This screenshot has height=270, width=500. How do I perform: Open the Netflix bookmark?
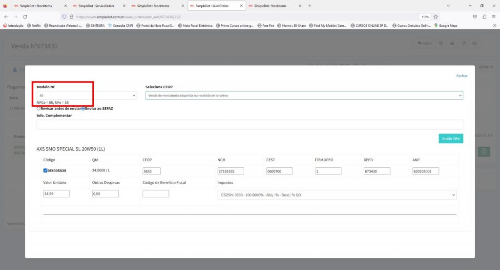[34, 25]
